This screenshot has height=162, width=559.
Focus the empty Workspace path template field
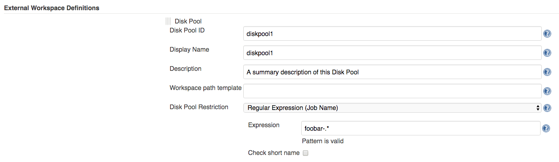coord(392,91)
